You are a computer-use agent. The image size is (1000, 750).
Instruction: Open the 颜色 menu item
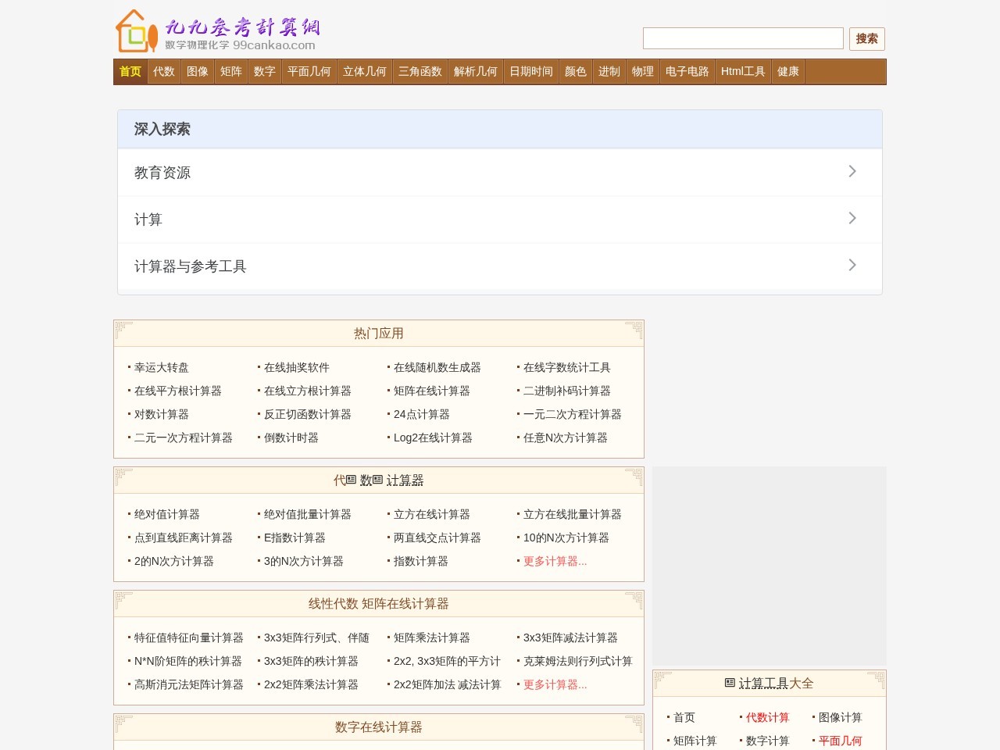(x=576, y=71)
